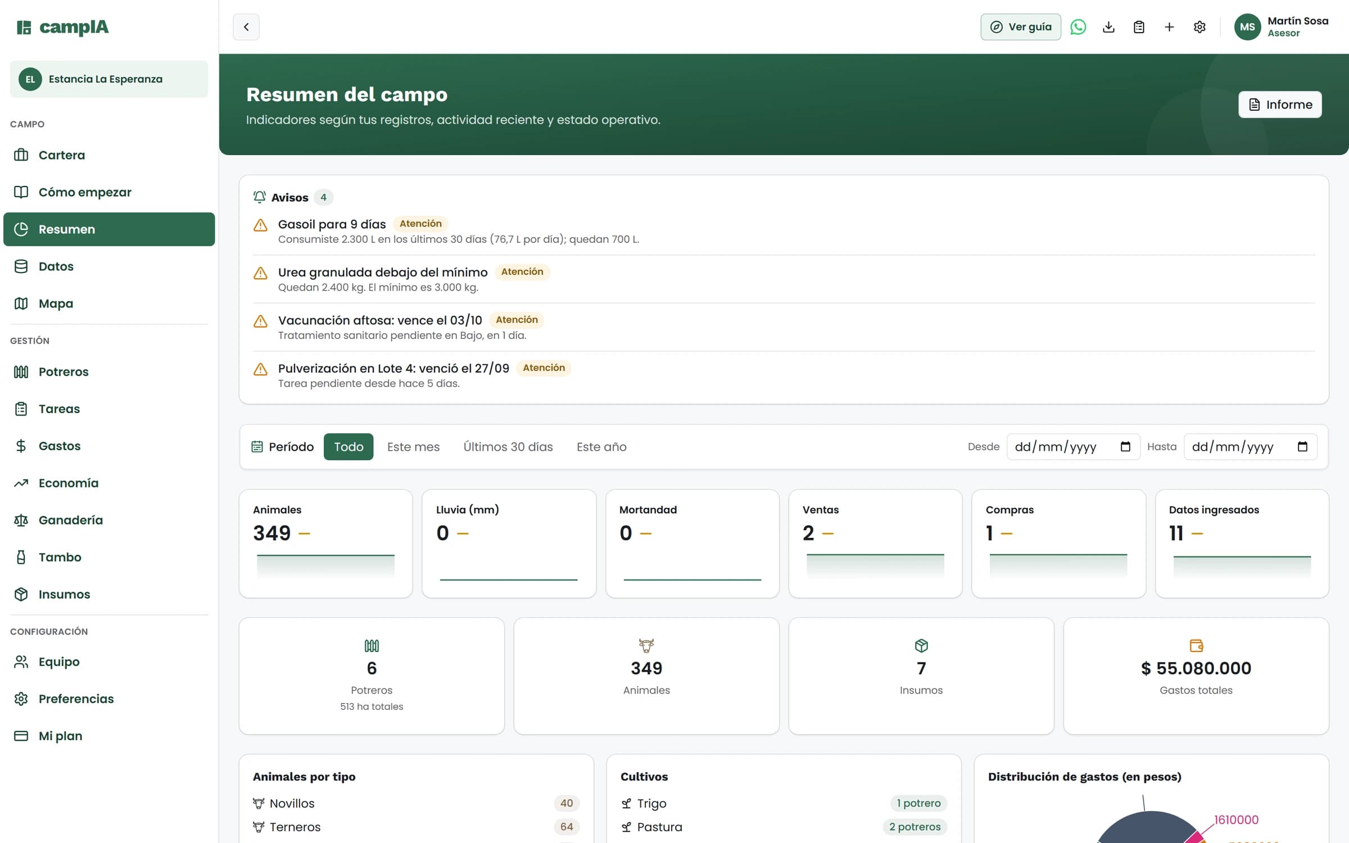The width and height of the screenshot is (1349, 843).
Task: Open the Mi plan page
Action: pos(109,736)
